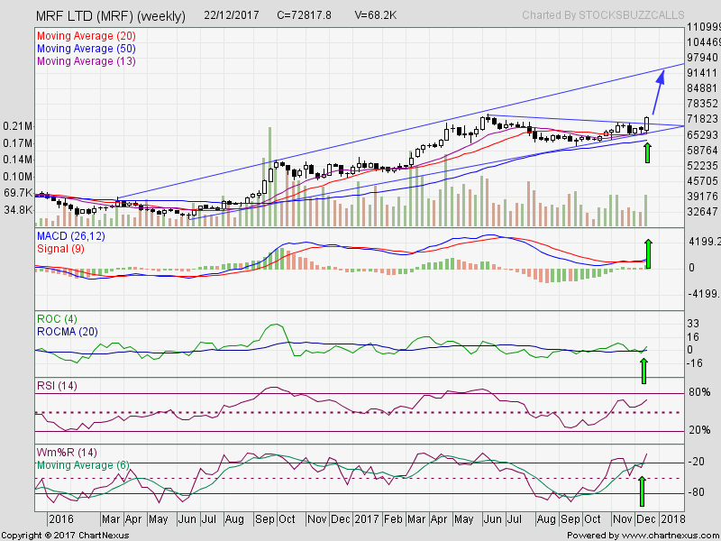Click the 2016 label on the timeline
Viewport: 721px width, 541px height.
[x=60, y=519]
